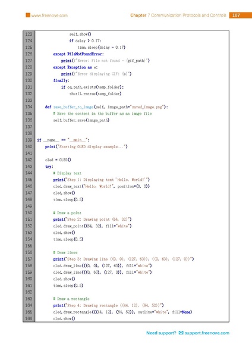Click the 'Need support?' footer text
Screen dimensions: 252x357
pyautogui.click(x=161, y=333)
